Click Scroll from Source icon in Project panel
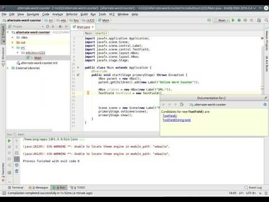Image resolution: width=269 pixels, height=202 pixels. click(48, 26)
